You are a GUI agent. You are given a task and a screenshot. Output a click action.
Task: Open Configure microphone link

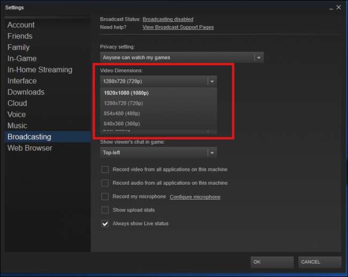195,197
